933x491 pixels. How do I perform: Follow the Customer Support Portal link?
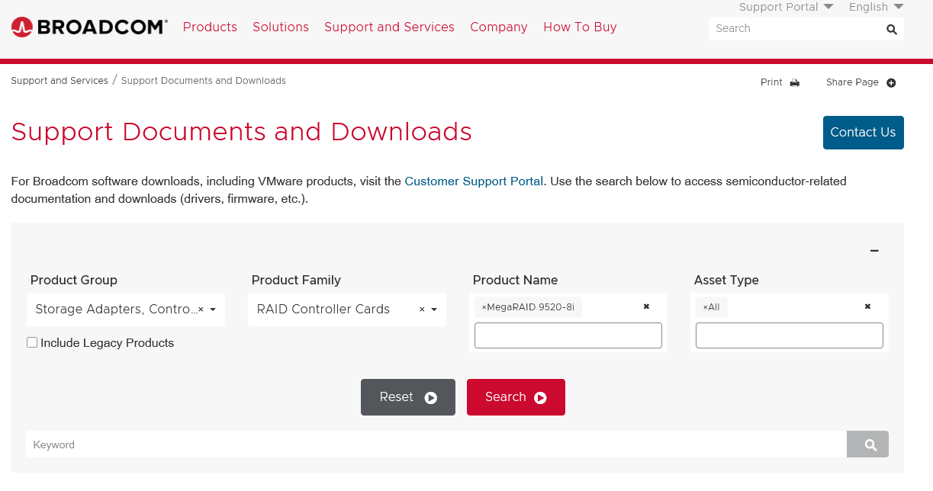pyautogui.click(x=474, y=181)
